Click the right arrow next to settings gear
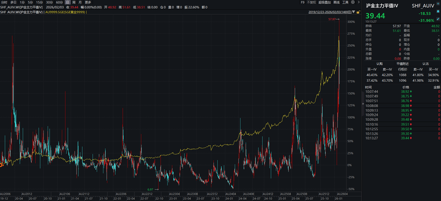This screenshot has height=201, width=441. (x=358, y=2)
